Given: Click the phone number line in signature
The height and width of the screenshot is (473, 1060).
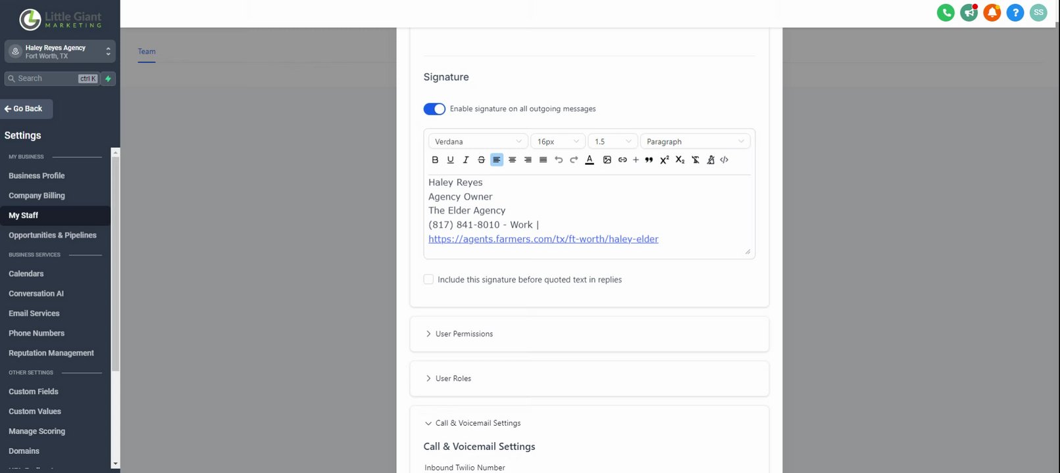Looking at the screenshot, I should [484, 225].
